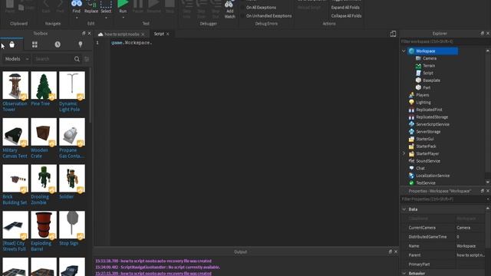The width and height of the screenshot is (491, 276).
Task: Select Camera in the Explorer tree
Action: pyautogui.click(x=430, y=58)
